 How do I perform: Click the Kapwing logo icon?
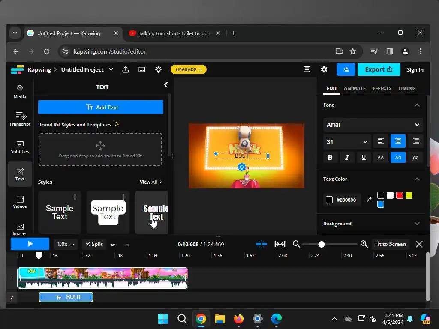pos(17,69)
